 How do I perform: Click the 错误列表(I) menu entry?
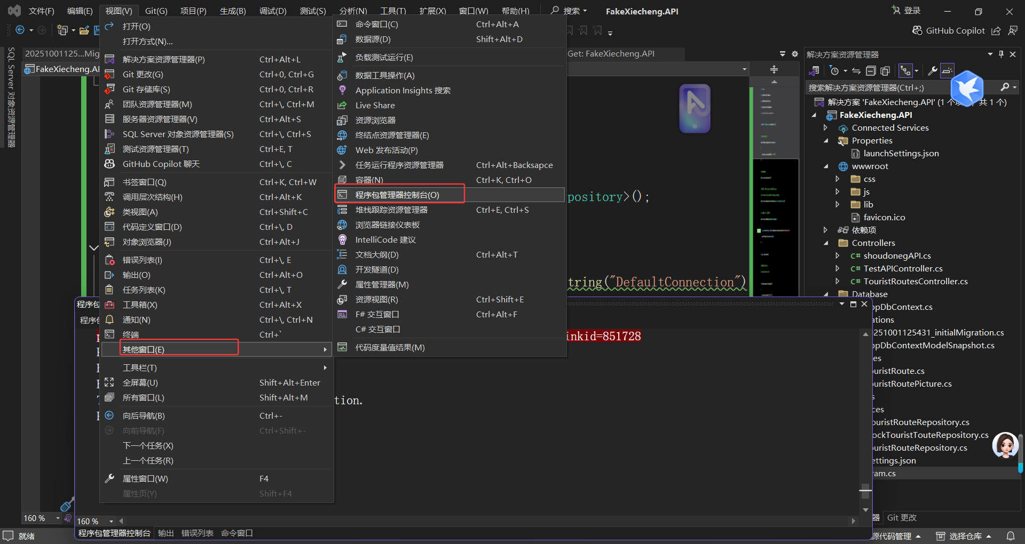(216, 260)
